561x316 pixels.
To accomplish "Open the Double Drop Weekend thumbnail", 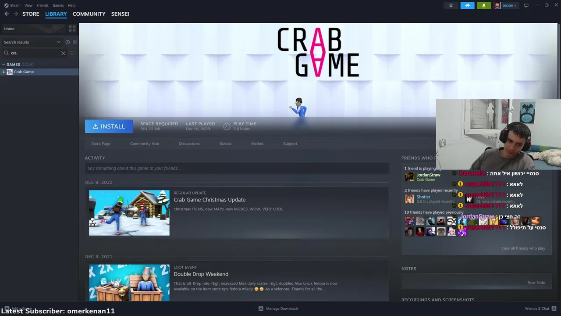I will (129, 283).
